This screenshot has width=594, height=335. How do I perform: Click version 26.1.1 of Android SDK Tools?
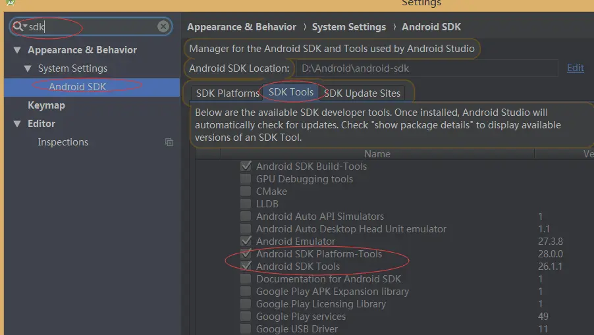(550, 266)
